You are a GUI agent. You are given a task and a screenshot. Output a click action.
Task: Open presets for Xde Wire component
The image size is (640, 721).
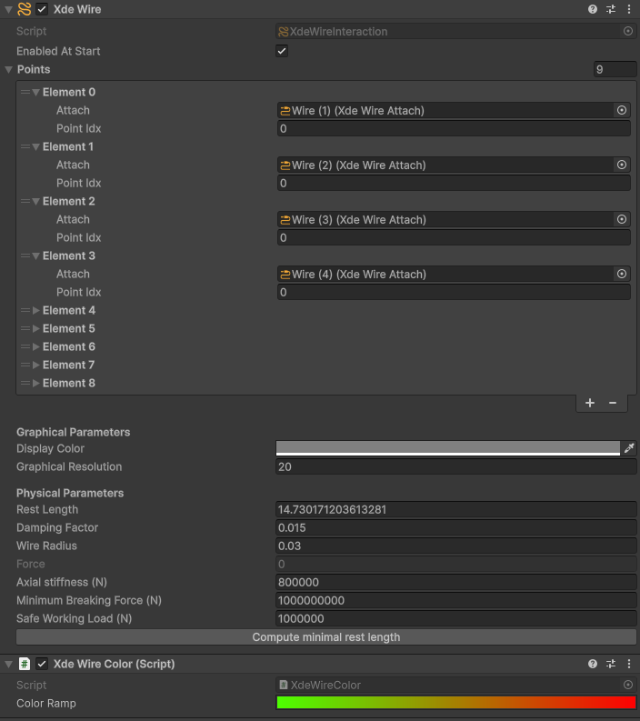(x=611, y=9)
